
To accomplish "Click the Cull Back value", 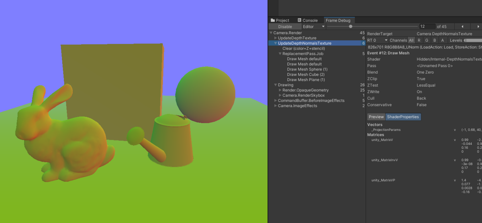I will coord(421,98).
